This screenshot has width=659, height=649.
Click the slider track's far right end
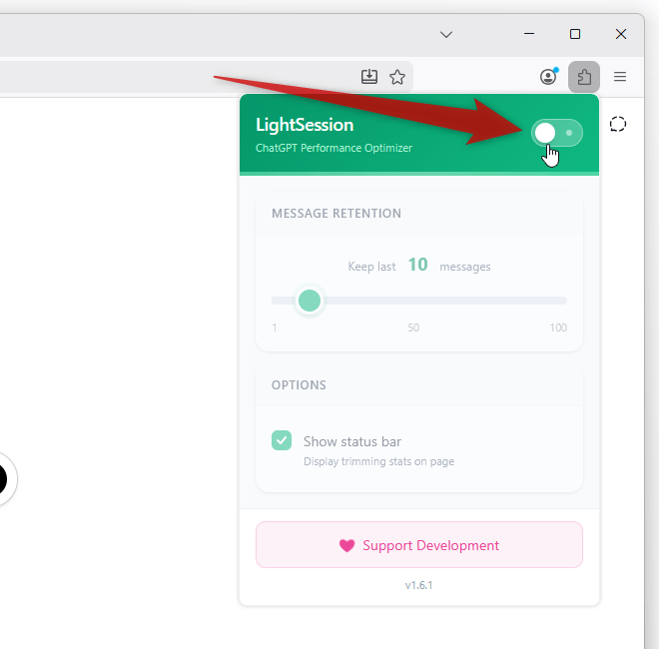pos(564,301)
